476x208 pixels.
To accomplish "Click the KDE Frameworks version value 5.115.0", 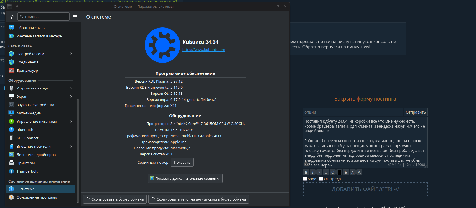I will (177, 88).
